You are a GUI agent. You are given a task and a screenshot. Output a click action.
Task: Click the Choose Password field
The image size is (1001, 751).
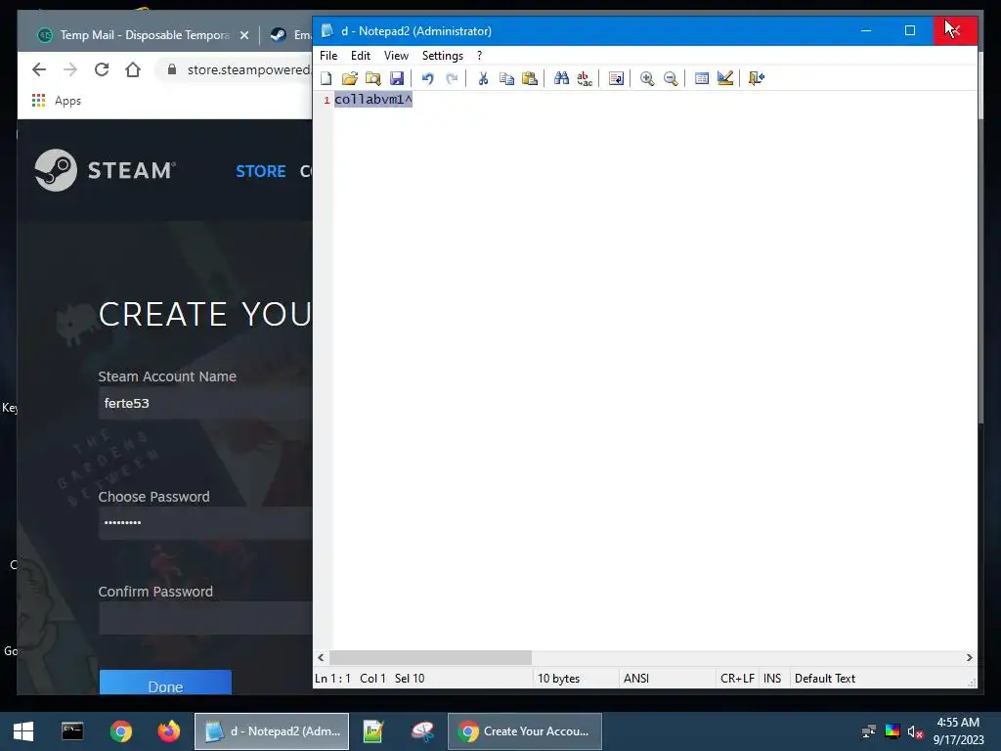(205, 523)
